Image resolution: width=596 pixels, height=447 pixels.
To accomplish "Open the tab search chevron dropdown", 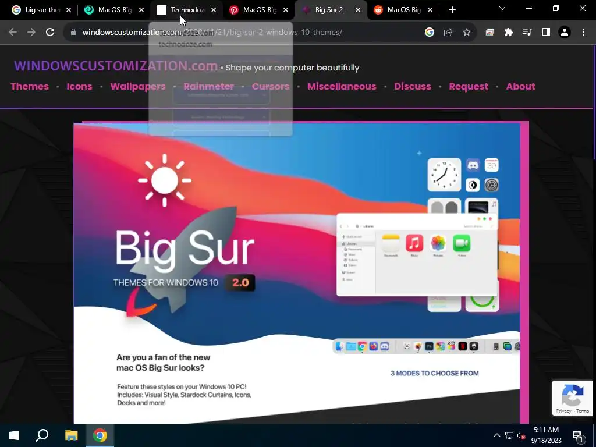I will point(502,8).
